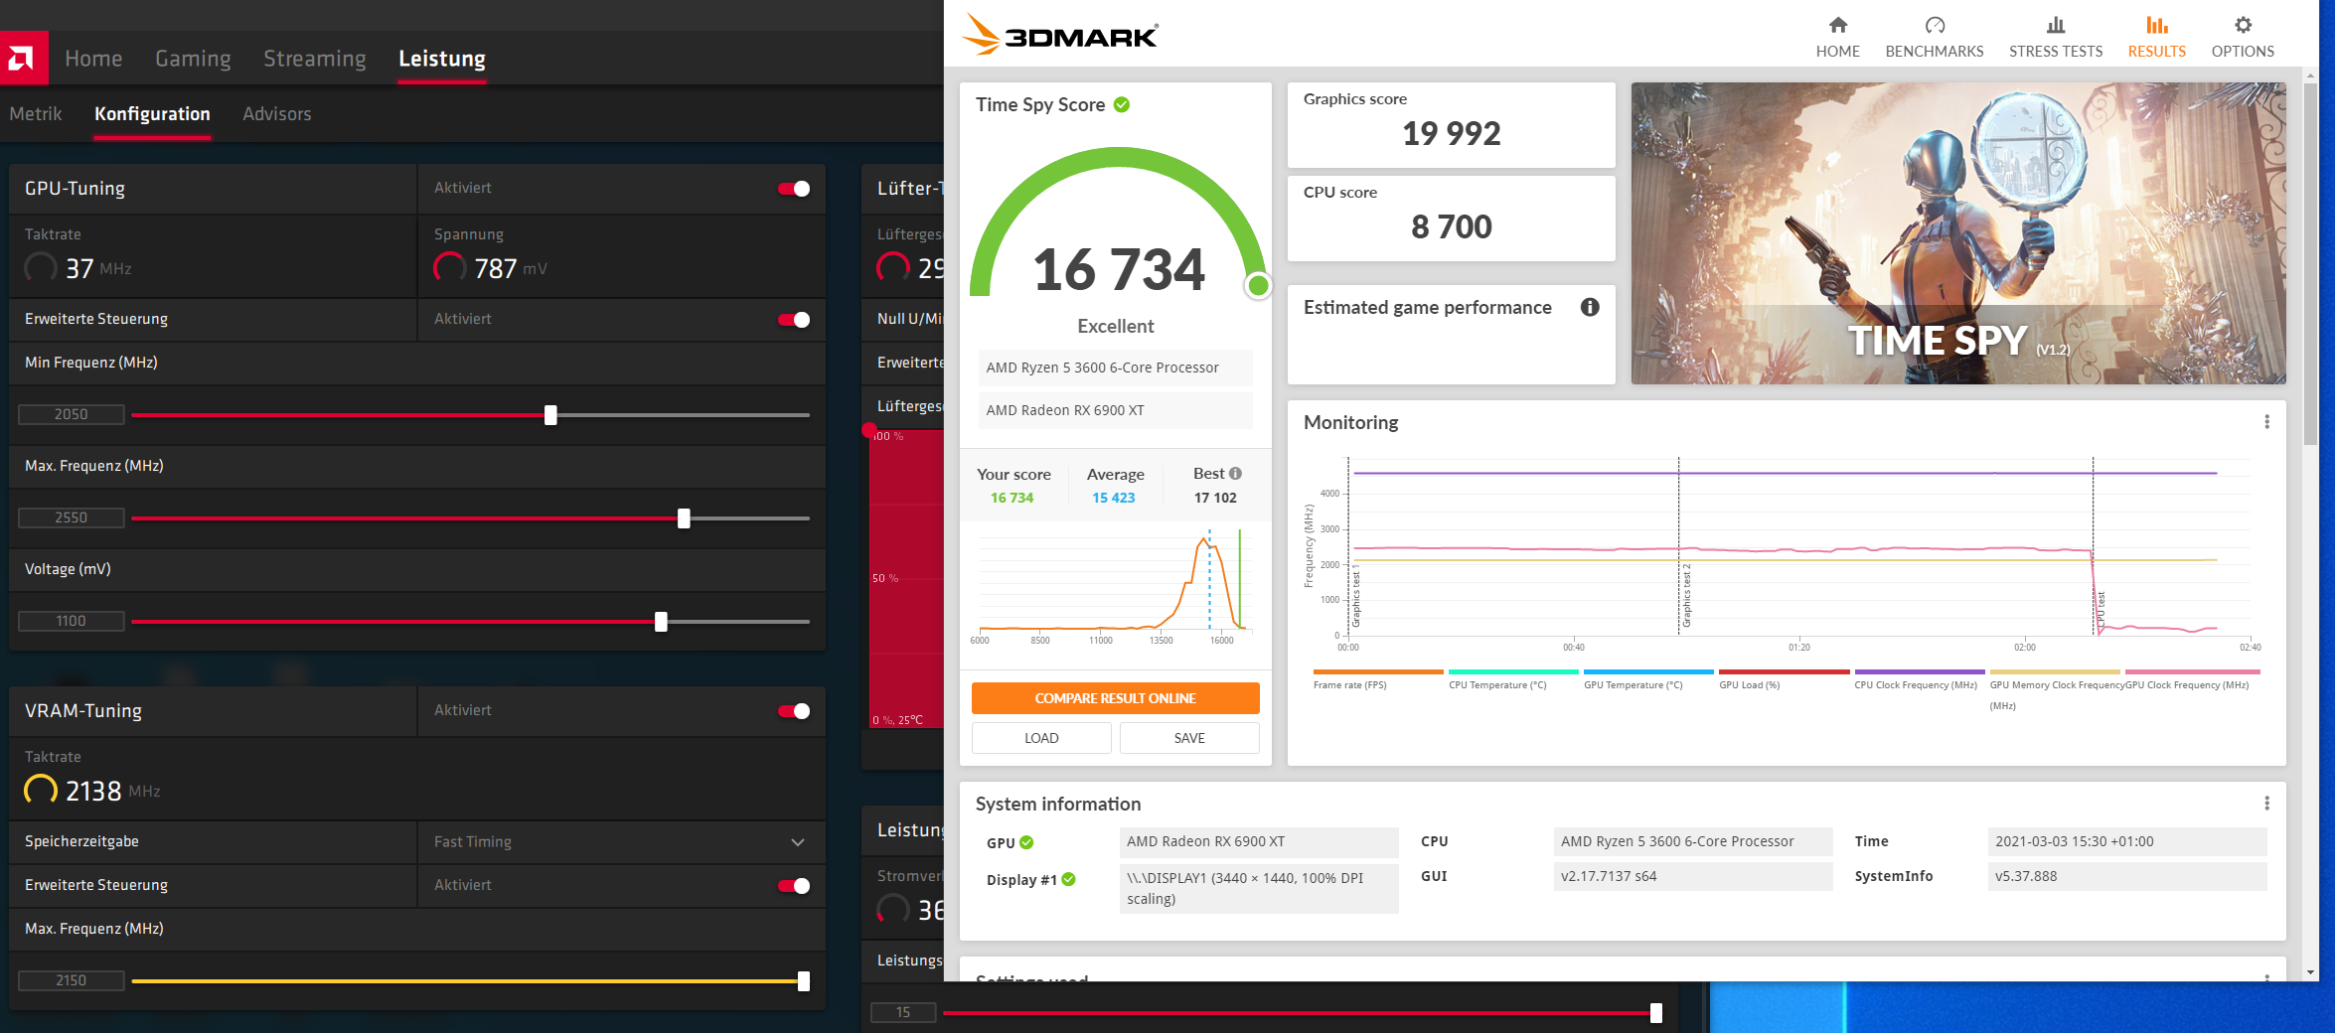Click Average score 15 423

pos(1113,498)
